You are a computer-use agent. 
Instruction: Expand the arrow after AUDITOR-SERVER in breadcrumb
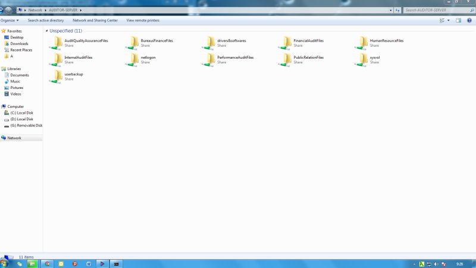tap(81, 10)
